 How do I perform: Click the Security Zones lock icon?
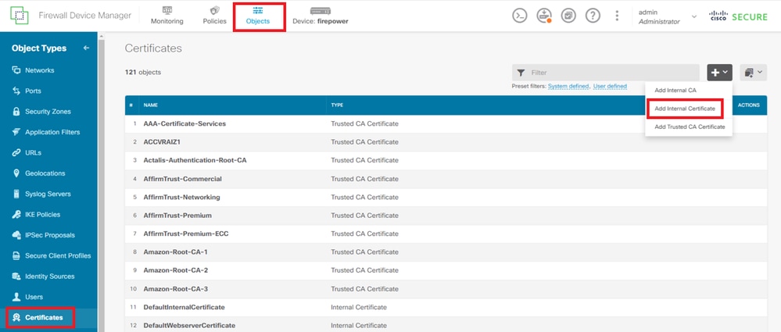tap(16, 112)
